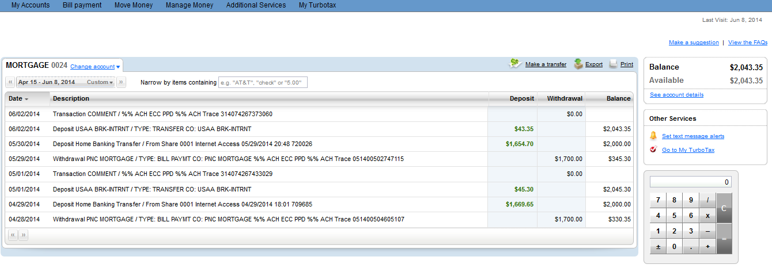Go to next date range arrow at top
The width and height of the screenshot is (772, 268).
tap(121, 82)
